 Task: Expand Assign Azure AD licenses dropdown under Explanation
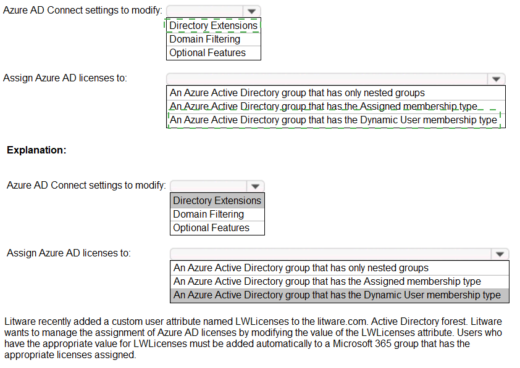tap(499, 254)
